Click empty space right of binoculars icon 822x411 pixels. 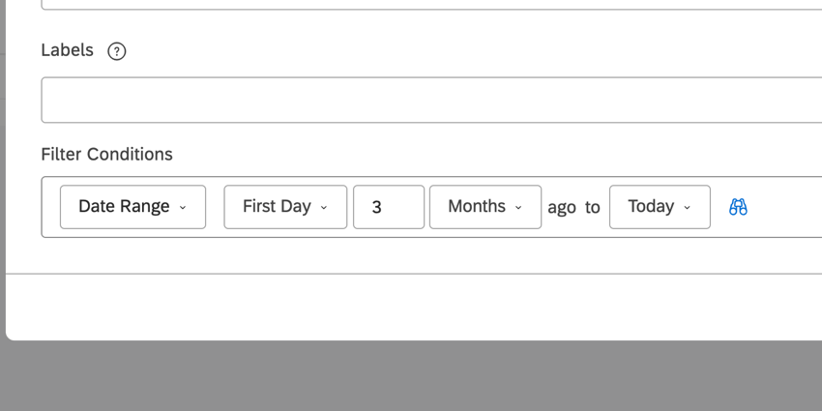coord(785,207)
